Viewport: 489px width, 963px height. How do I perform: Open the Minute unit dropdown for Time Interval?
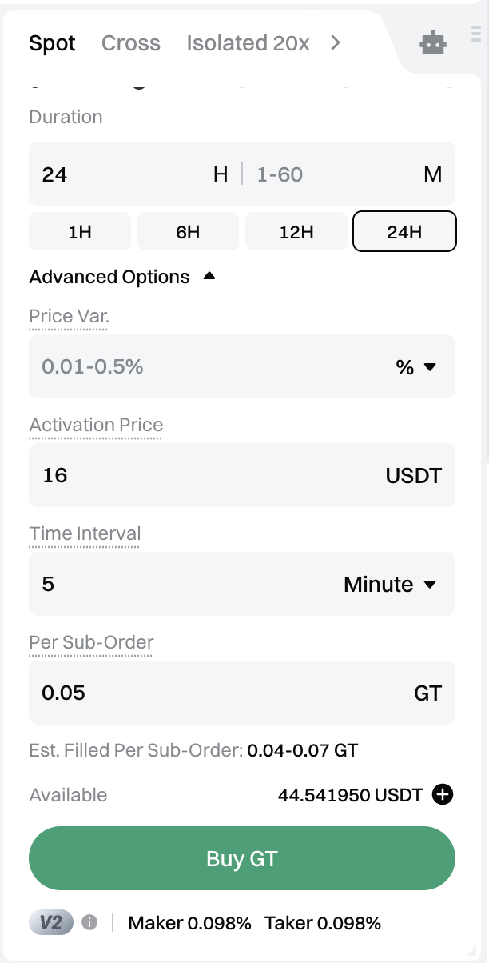tap(390, 585)
